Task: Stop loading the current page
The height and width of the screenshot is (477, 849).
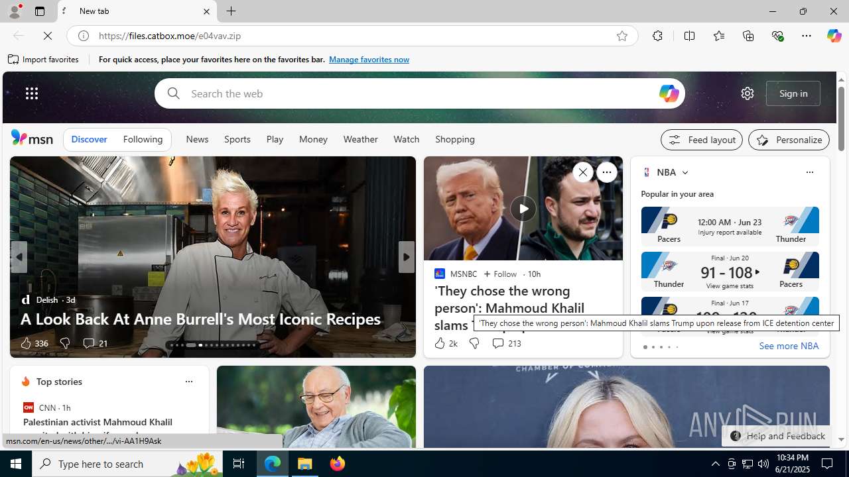Action: 48,36
